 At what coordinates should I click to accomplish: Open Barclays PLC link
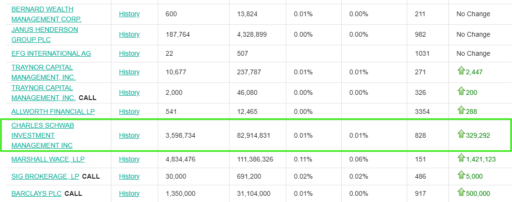(36, 193)
